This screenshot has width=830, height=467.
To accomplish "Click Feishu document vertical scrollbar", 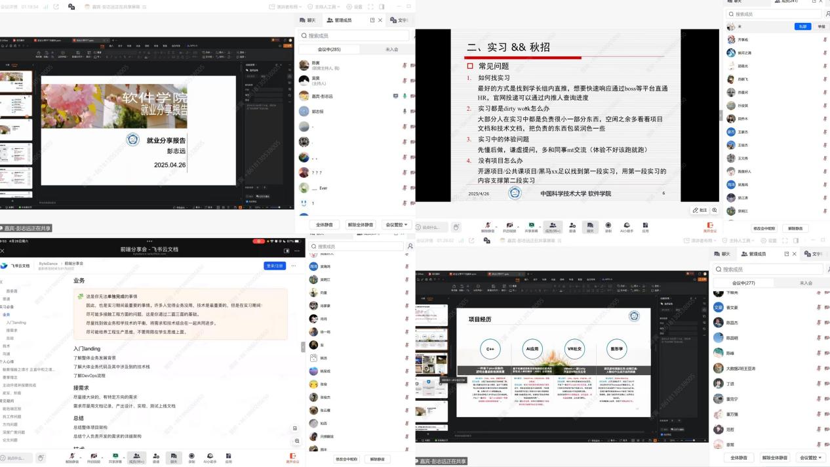I will tap(303, 346).
